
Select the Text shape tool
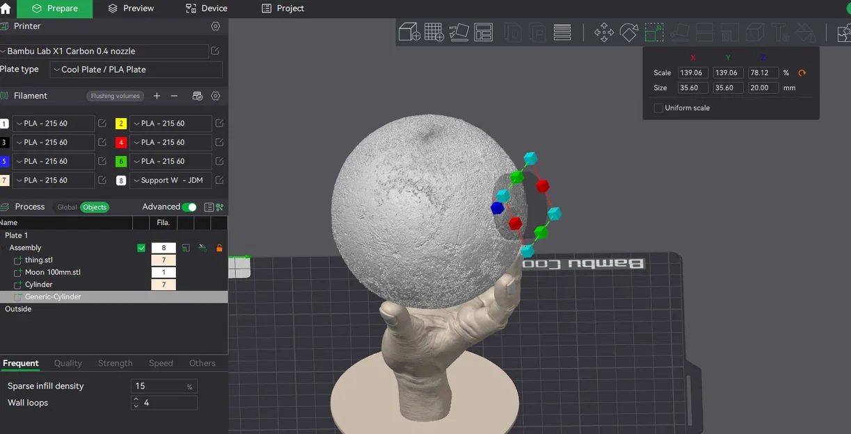click(x=780, y=32)
